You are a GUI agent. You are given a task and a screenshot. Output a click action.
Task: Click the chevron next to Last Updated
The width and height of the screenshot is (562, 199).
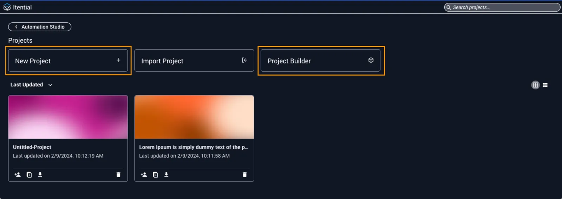pos(50,85)
